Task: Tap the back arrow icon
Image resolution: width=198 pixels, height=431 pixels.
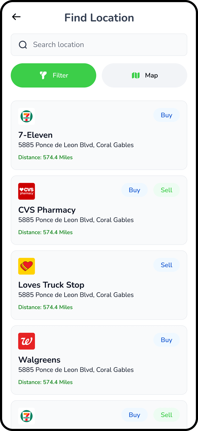Action: click(16, 17)
